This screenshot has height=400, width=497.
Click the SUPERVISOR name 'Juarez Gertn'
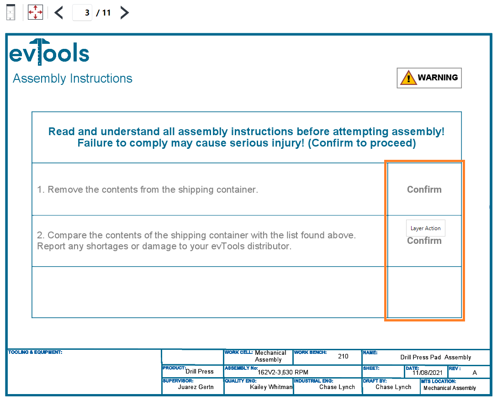coord(196,387)
